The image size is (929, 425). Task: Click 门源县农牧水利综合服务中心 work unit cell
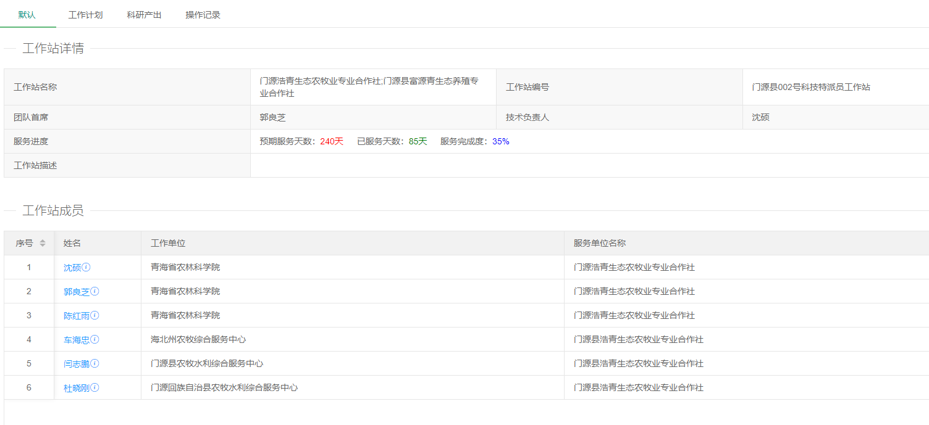(353, 363)
